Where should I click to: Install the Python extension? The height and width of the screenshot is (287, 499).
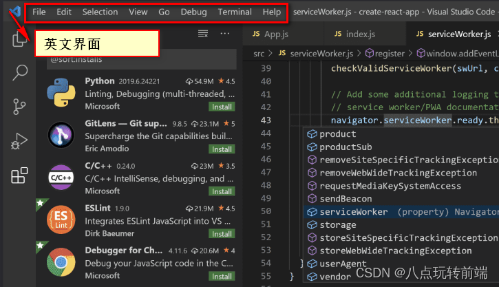[x=222, y=107]
